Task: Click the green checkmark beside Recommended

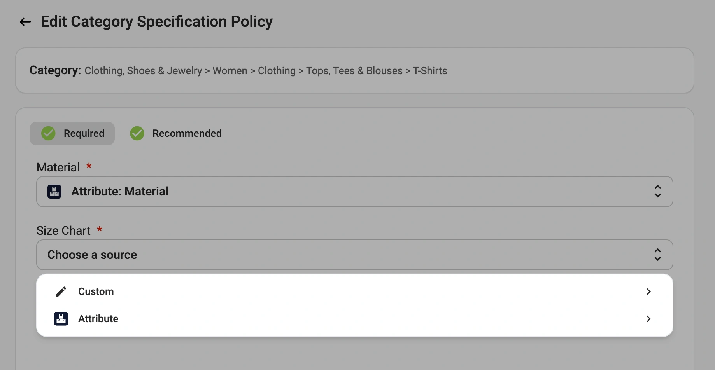Action: [137, 133]
